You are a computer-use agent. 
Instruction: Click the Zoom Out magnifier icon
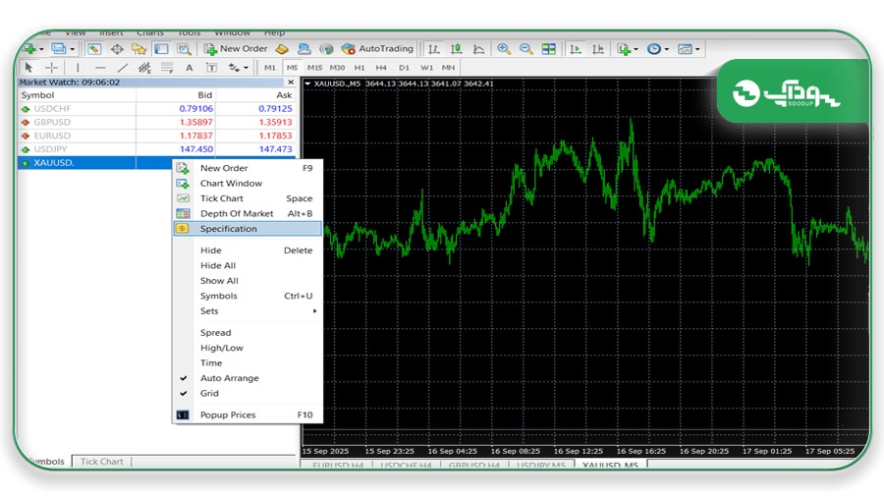tap(526, 49)
